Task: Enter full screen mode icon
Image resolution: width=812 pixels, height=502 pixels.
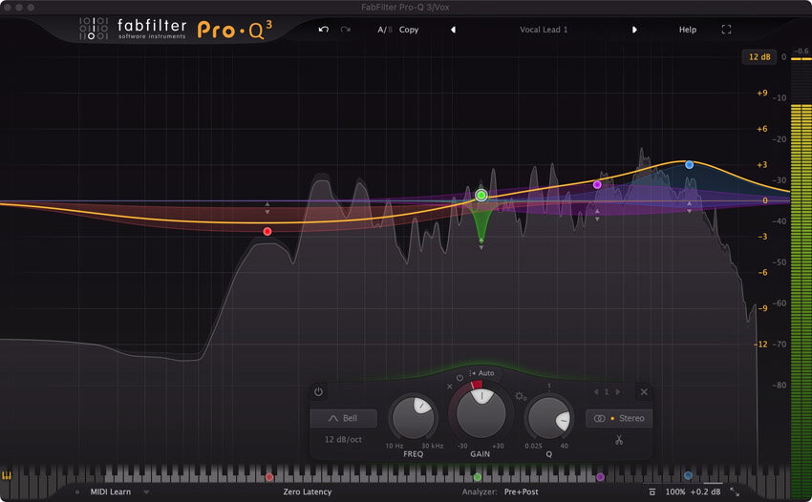Action: [x=727, y=30]
